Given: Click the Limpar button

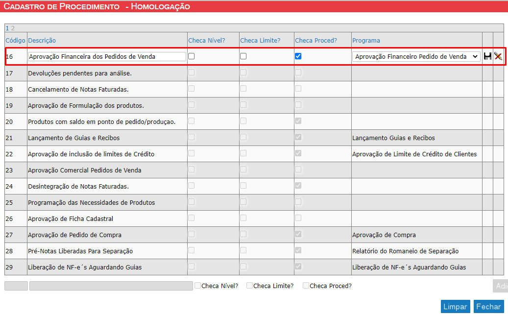Looking at the screenshot, I should pos(455,307).
